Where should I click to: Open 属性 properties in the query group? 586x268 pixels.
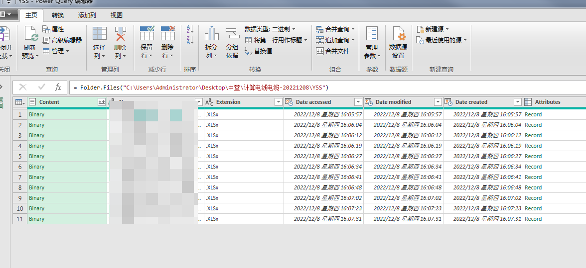pyautogui.click(x=53, y=29)
